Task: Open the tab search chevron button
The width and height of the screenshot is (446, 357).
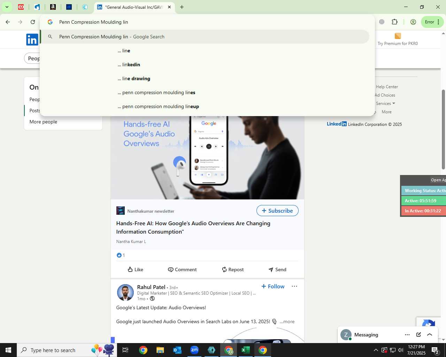Action: tap(7, 7)
